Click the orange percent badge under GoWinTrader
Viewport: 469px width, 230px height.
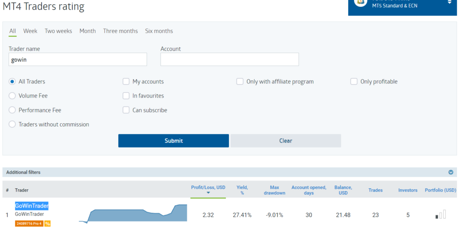(48, 224)
